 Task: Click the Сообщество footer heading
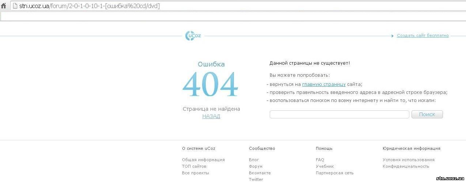262,148
